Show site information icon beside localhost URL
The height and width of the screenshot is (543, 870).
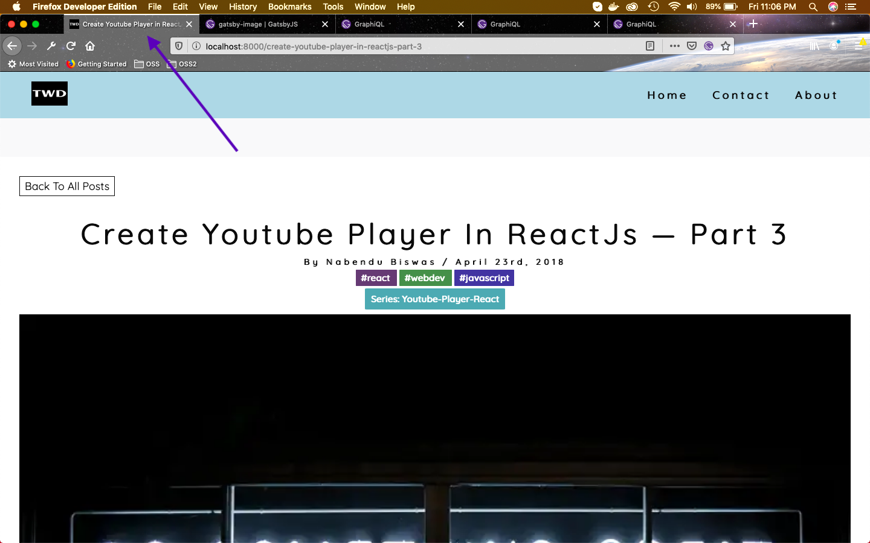196,46
